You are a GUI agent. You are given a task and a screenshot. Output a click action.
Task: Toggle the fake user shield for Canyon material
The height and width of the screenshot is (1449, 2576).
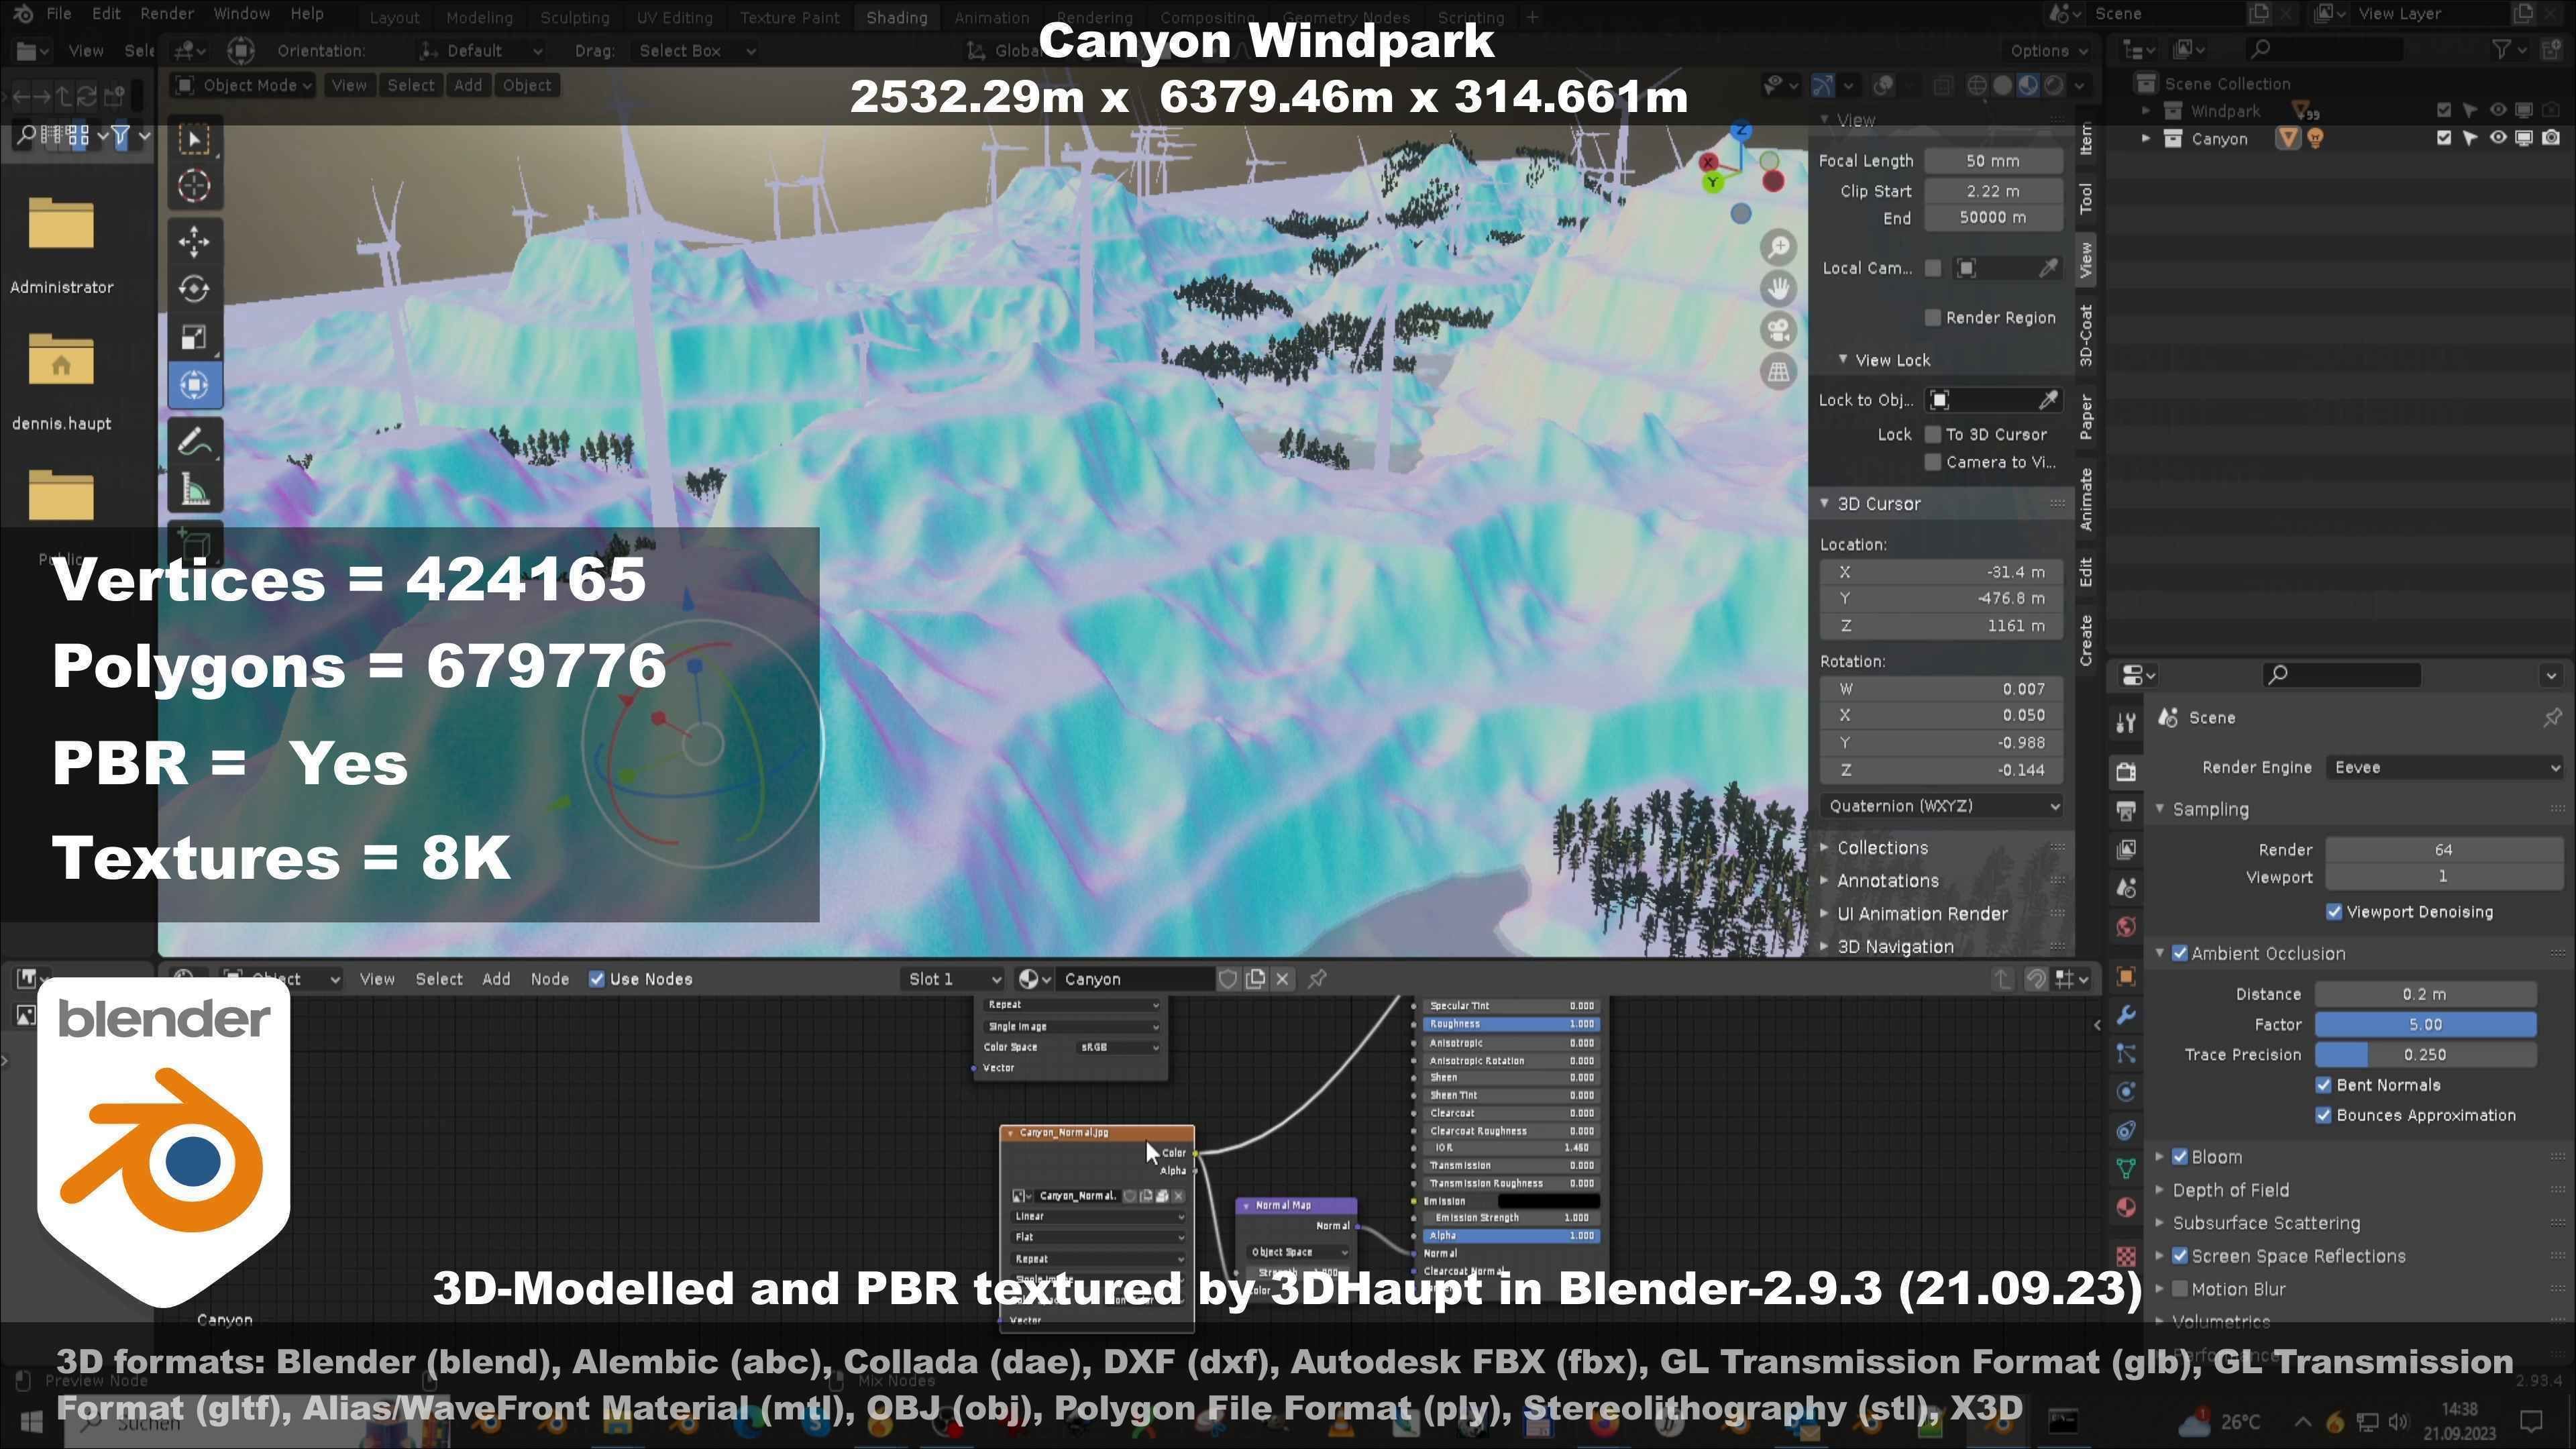[1228, 979]
